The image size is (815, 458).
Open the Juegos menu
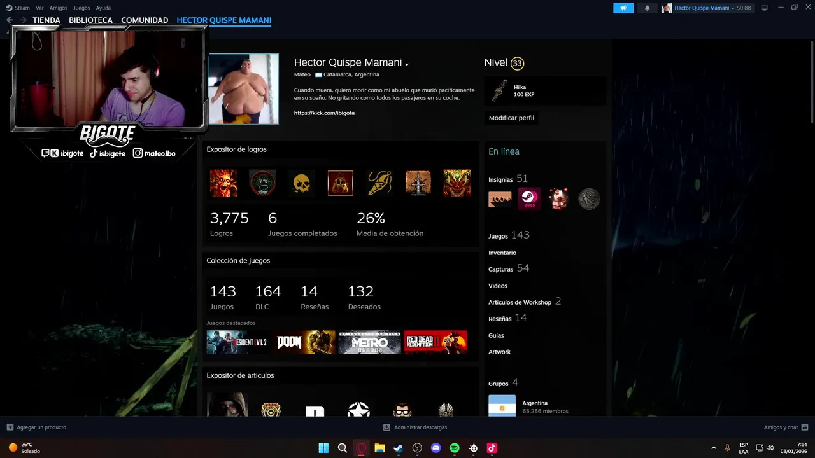(81, 8)
